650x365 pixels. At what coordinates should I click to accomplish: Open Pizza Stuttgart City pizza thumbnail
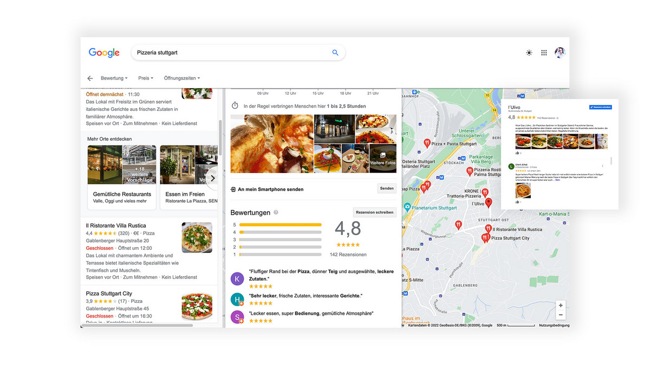pyautogui.click(x=197, y=306)
